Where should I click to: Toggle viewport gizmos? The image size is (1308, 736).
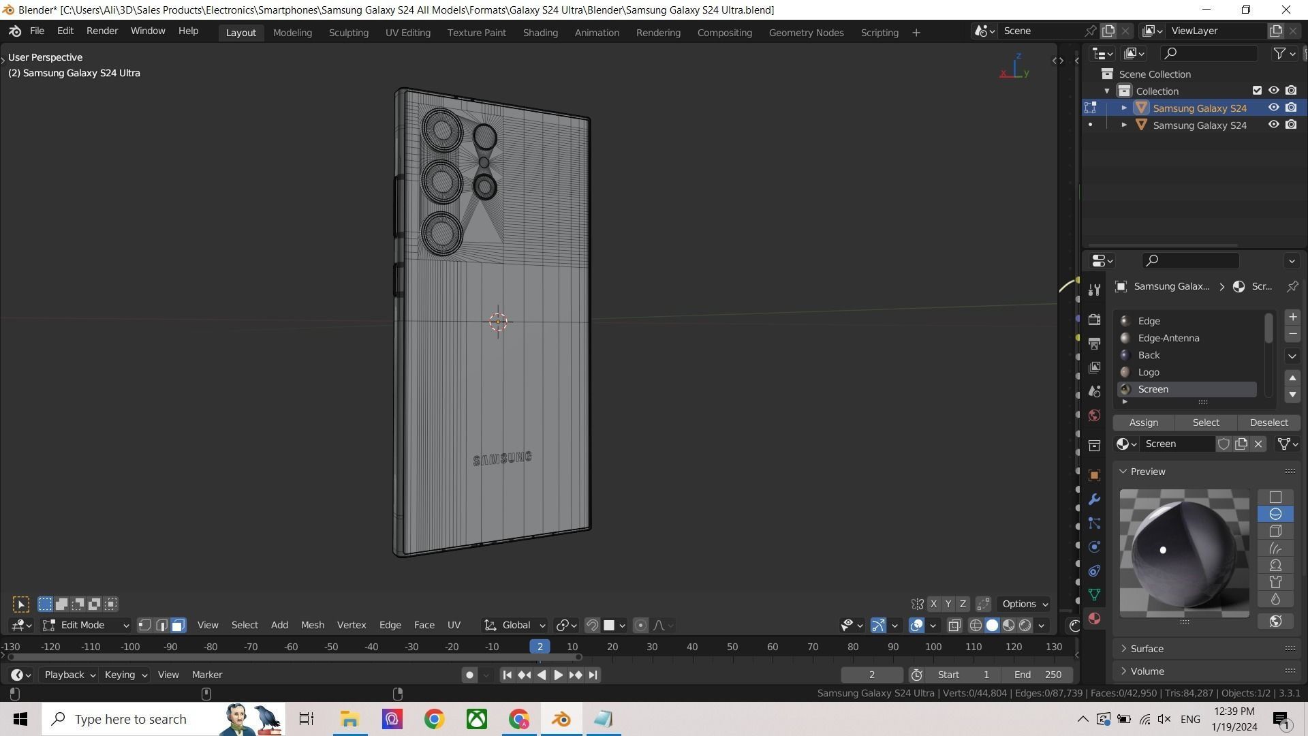[878, 625]
